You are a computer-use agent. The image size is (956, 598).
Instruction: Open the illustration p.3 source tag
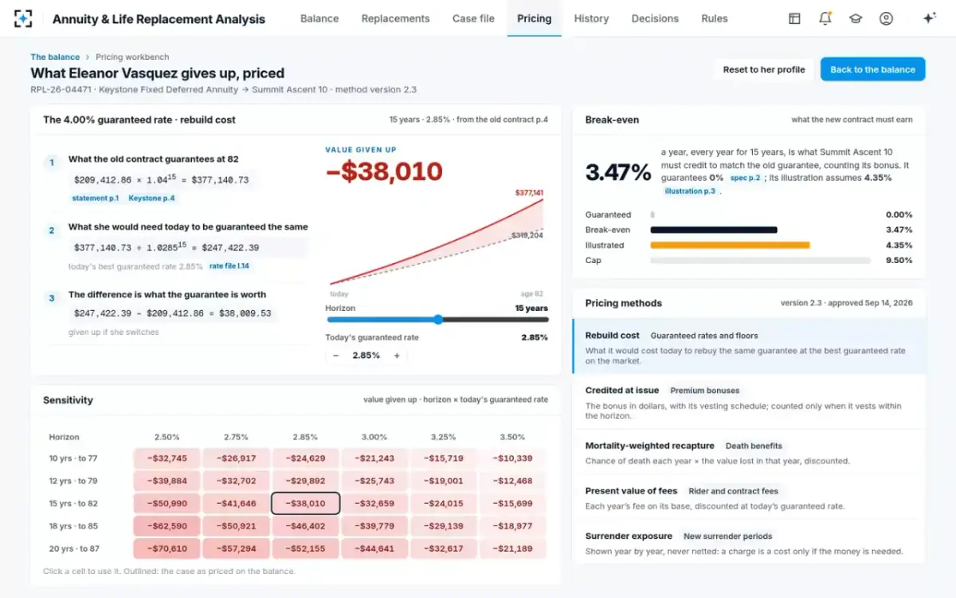point(690,191)
